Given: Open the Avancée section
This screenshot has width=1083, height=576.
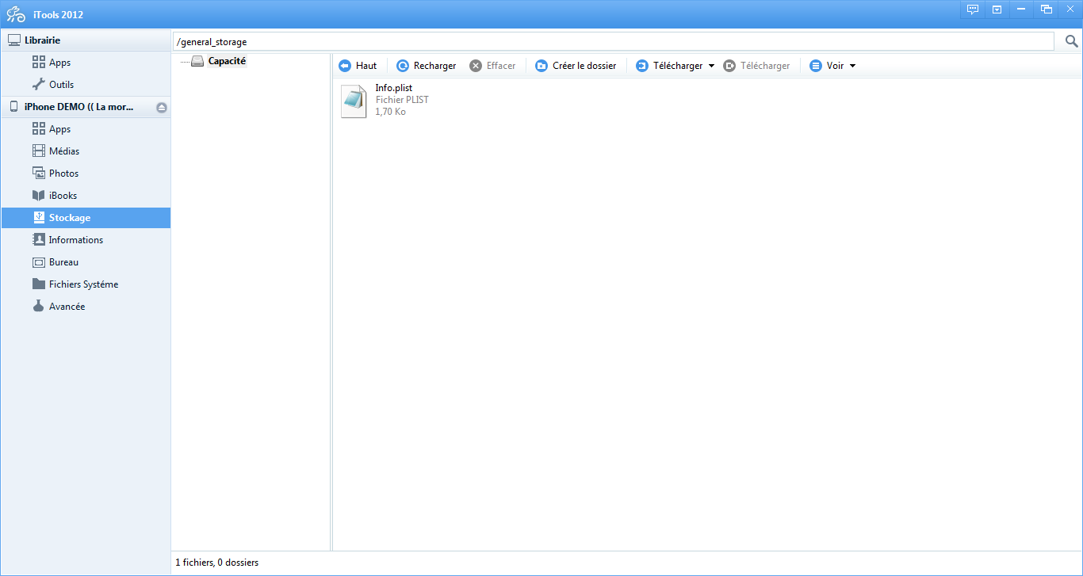Looking at the screenshot, I should click(85, 307).
